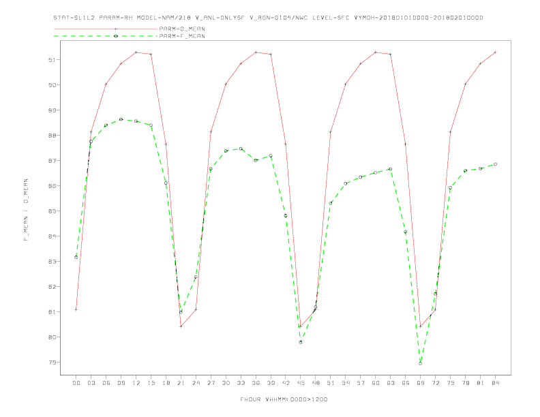The image size is (540, 417).
Task: Click y-axis tick label 86
Action: pos(52,186)
